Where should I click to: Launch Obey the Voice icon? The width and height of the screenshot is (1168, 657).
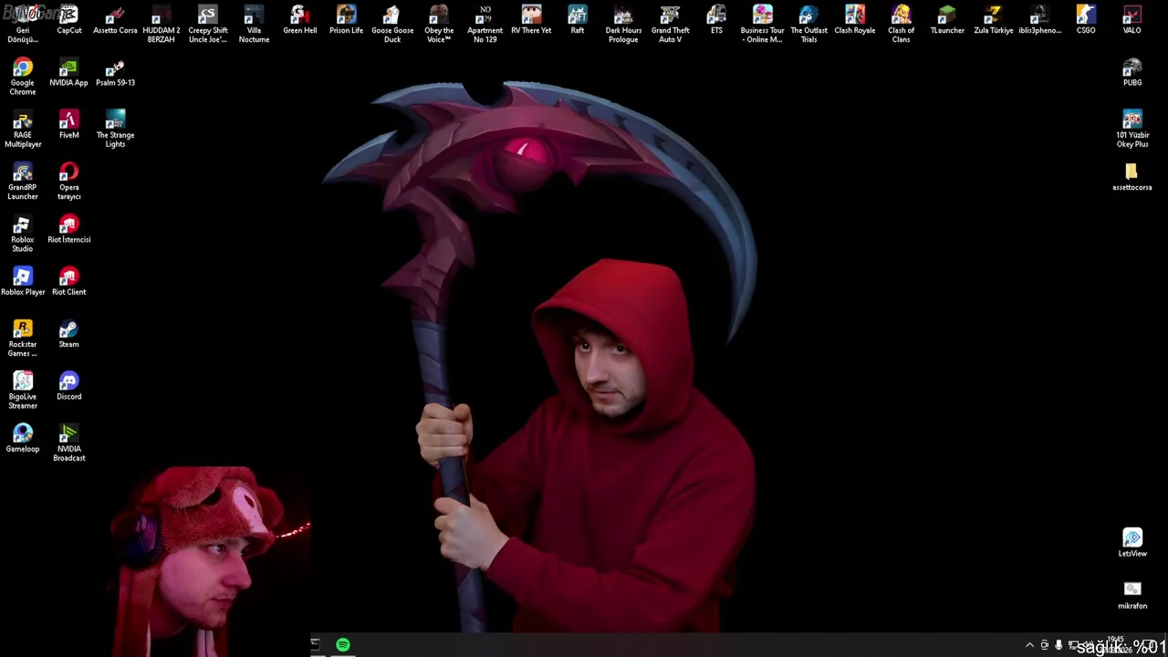pos(439,25)
